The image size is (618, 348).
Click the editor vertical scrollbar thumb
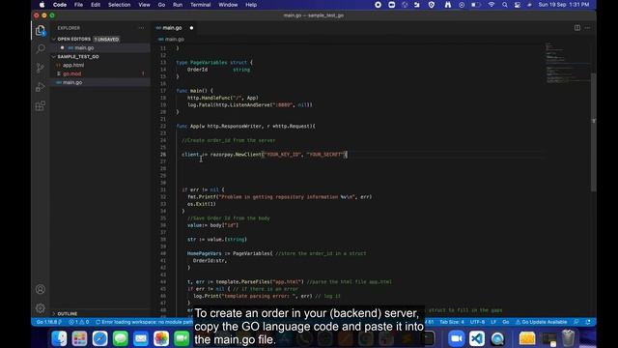click(593, 132)
